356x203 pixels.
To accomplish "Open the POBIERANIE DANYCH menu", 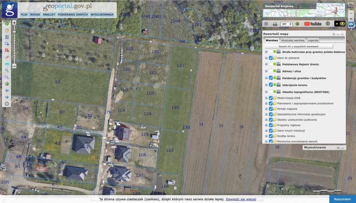I will point(73,14).
